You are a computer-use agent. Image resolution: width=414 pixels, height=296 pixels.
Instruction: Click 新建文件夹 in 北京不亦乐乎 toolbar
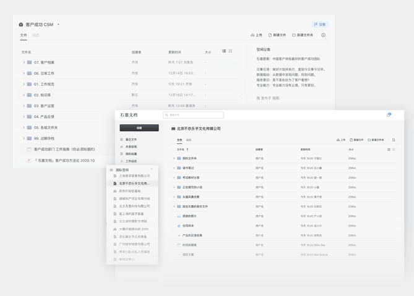[x=376, y=140]
